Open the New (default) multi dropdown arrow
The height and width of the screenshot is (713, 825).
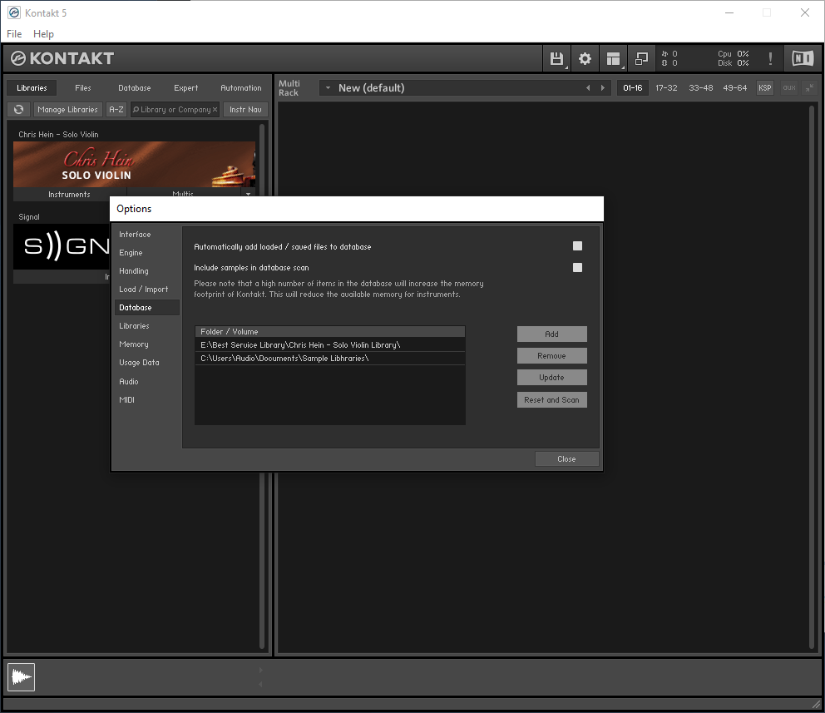coord(329,87)
